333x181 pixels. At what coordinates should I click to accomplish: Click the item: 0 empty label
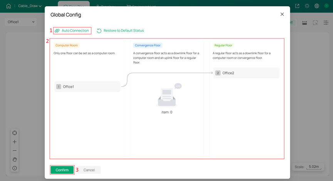click(167, 112)
